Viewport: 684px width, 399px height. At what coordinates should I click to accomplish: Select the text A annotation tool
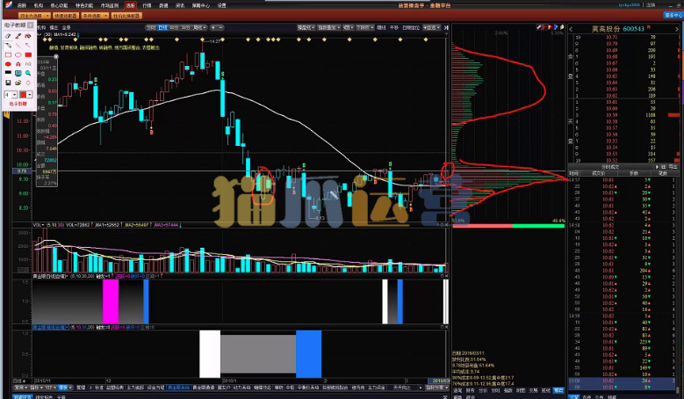pyautogui.click(x=18, y=64)
